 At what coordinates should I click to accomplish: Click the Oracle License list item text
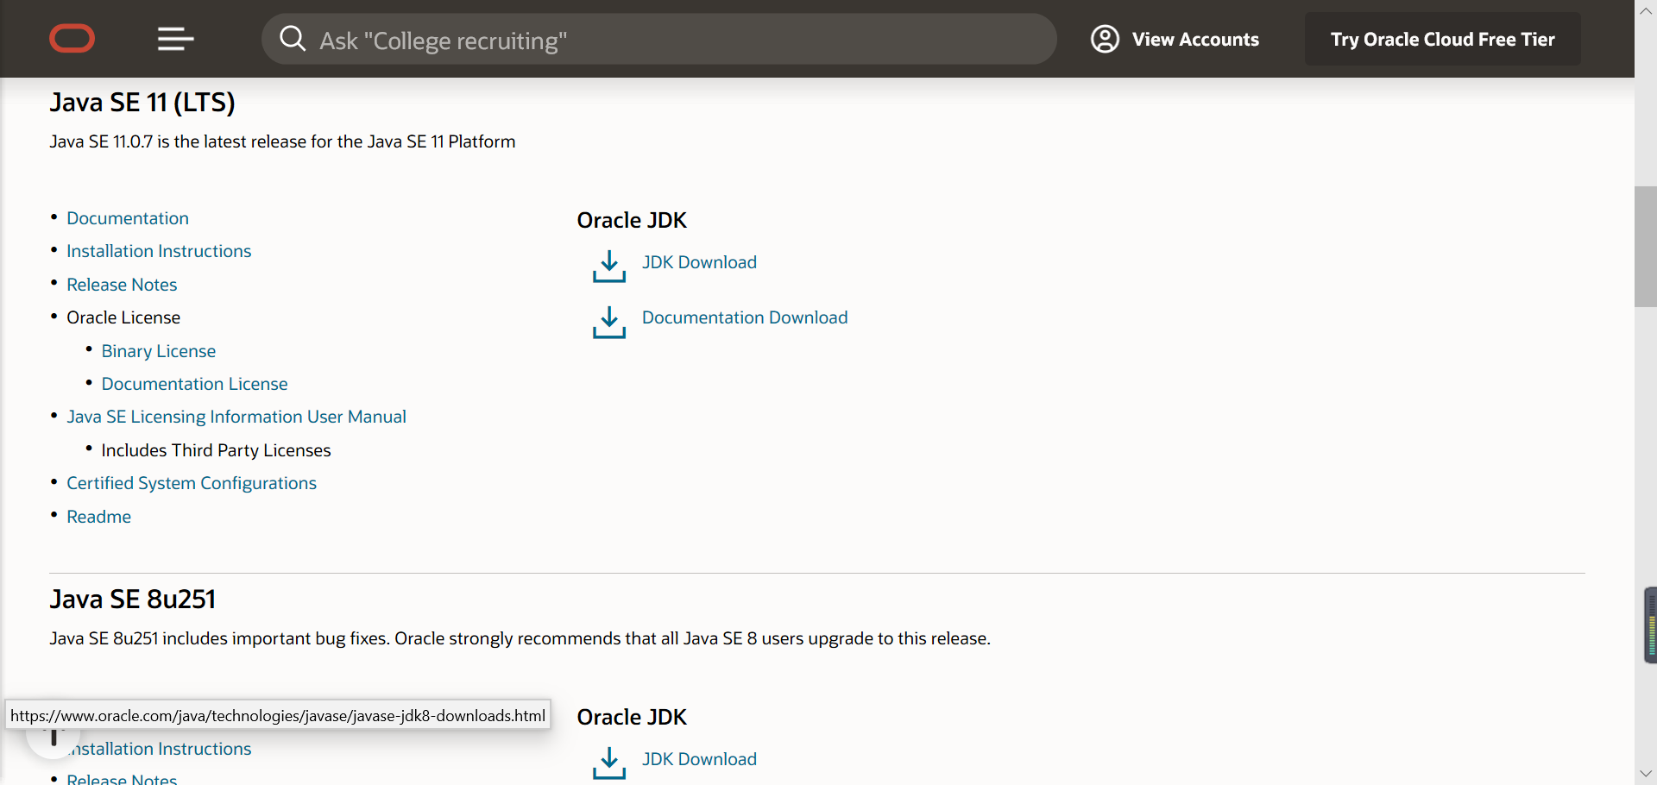click(x=123, y=317)
